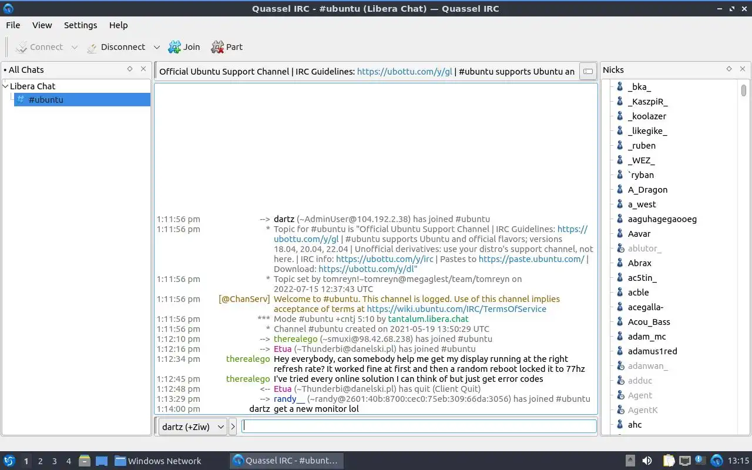
Task: Click the Connect toolbar icon
Action: [22, 47]
